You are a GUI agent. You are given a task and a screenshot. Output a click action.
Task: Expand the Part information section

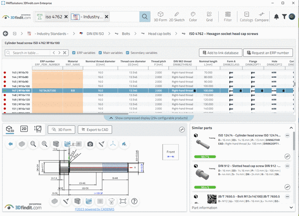[291, 208]
